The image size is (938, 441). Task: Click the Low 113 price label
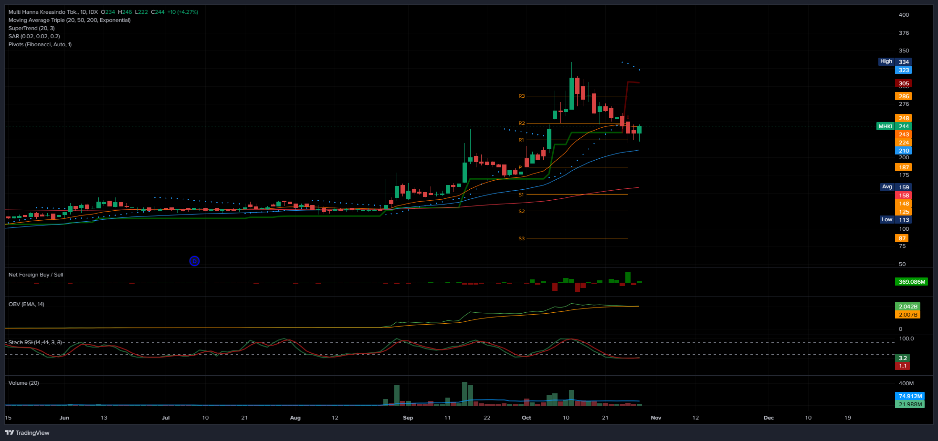point(896,219)
